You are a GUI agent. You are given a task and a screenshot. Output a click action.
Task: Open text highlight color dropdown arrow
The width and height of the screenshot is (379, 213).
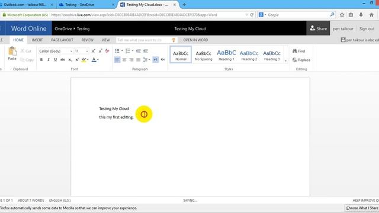(x=88, y=60)
